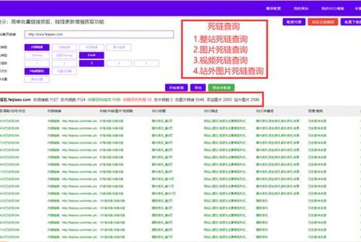
Task: Choose the link-type option right of the highlighted one
Action: click(64, 47)
